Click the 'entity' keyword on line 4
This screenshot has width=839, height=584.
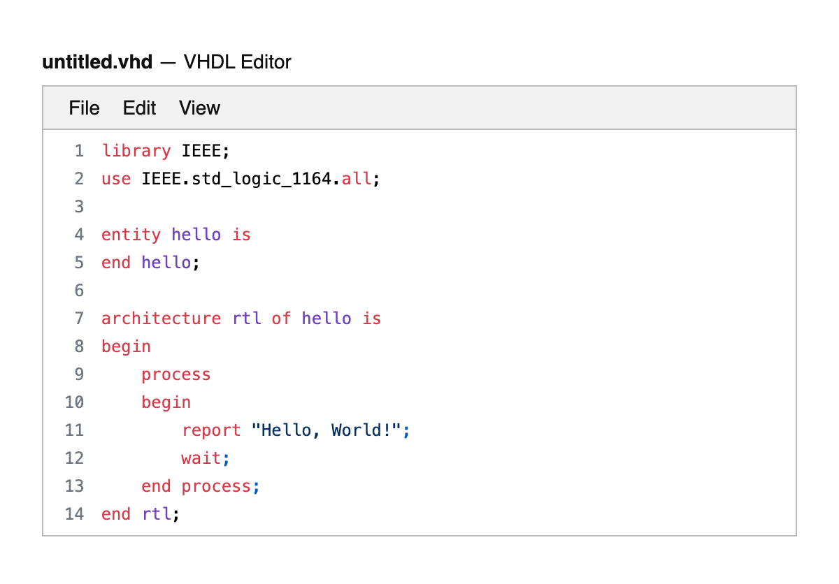coord(131,235)
